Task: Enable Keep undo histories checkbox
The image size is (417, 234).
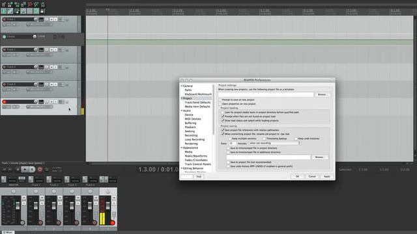Action: pyautogui.click(x=296, y=138)
